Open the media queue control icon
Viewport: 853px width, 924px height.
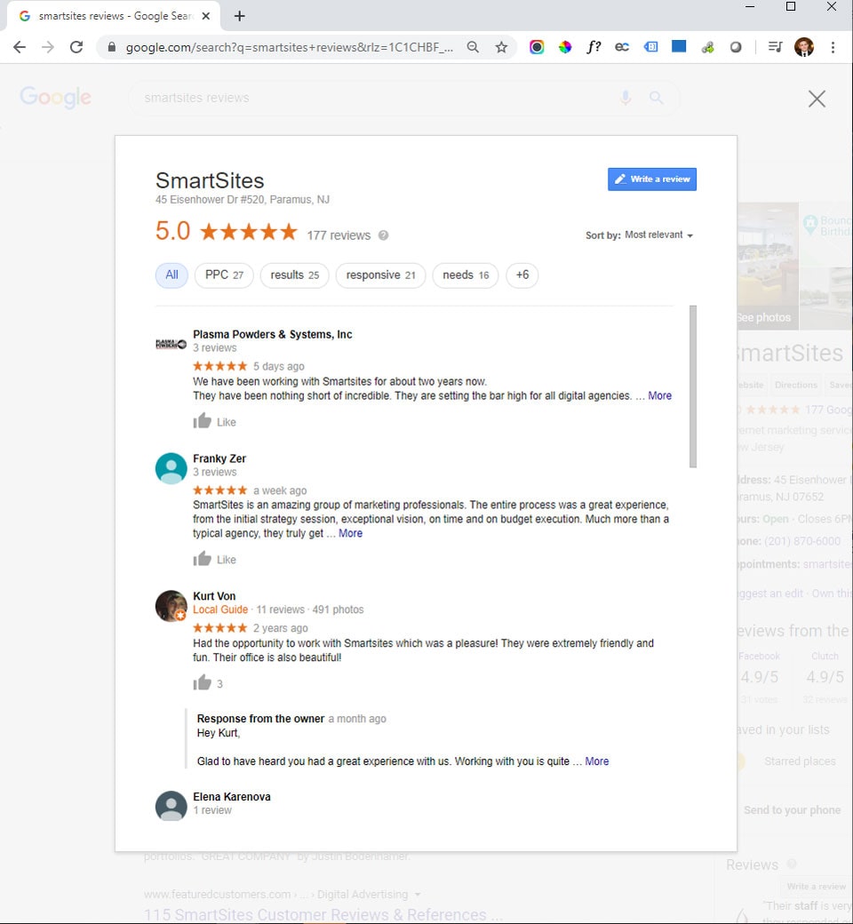coord(775,47)
